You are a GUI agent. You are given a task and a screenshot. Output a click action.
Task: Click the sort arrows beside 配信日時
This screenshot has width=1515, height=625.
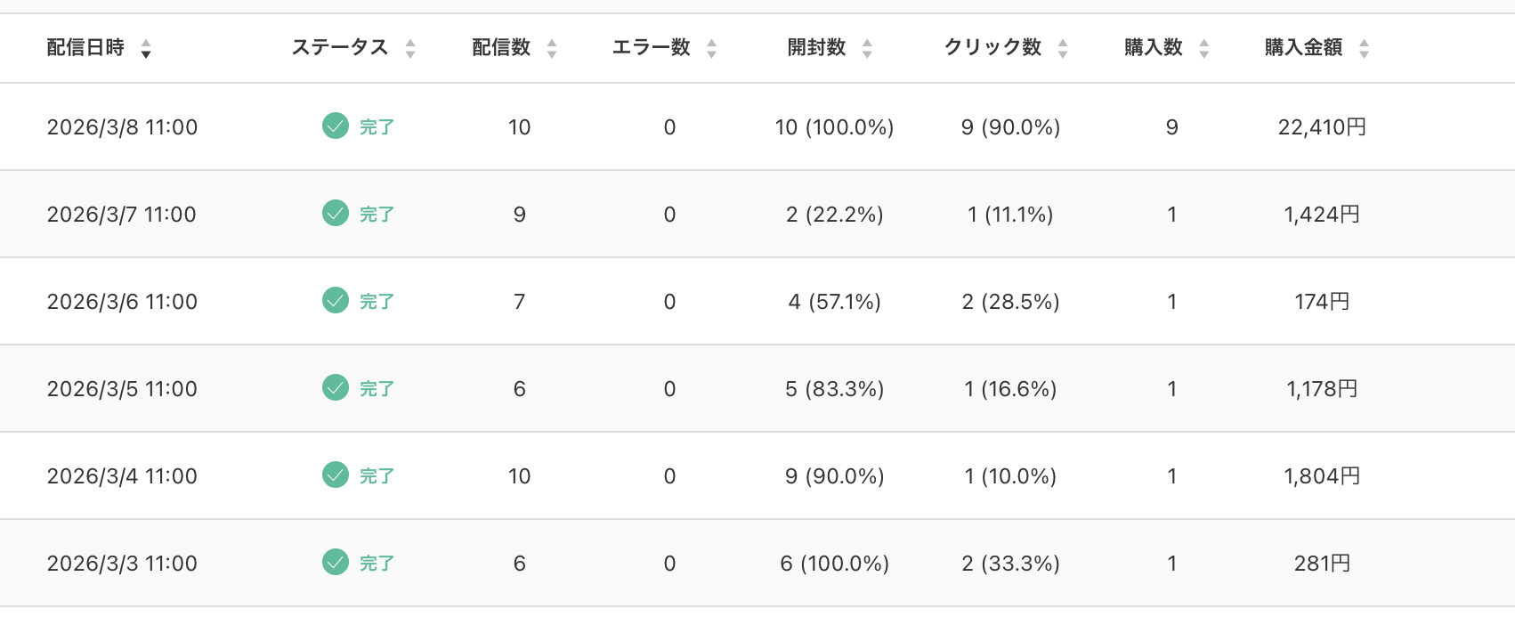click(146, 51)
